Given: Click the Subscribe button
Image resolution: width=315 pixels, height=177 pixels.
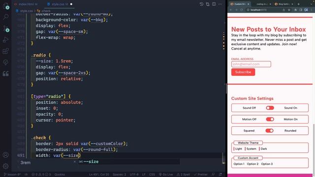Looking at the screenshot, I should click(x=243, y=72).
